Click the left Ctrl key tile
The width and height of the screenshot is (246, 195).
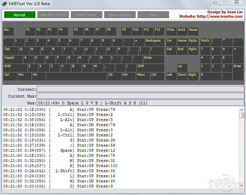(10, 76)
